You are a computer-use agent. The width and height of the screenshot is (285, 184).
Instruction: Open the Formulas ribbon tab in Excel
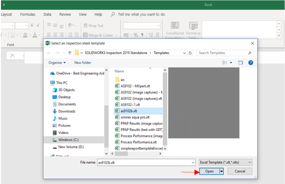[27, 14]
